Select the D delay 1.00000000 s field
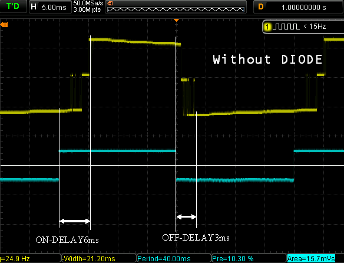344x263 pixels. [299, 7]
